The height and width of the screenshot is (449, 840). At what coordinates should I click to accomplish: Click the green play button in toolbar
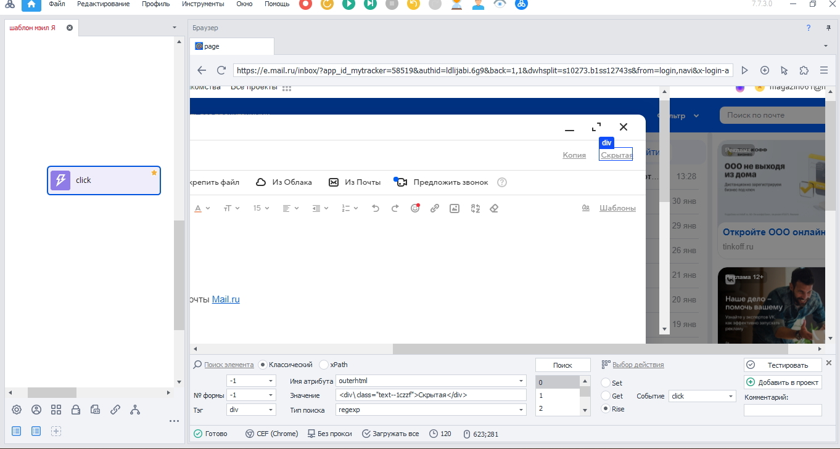(348, 4)
